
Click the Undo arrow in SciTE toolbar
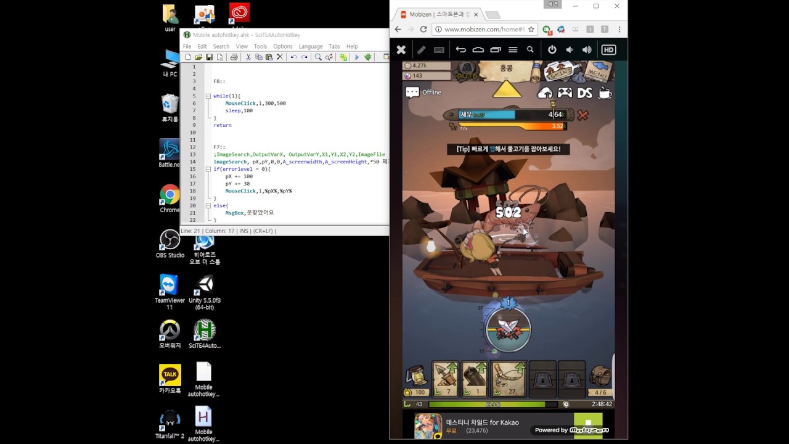pos(293,57)
